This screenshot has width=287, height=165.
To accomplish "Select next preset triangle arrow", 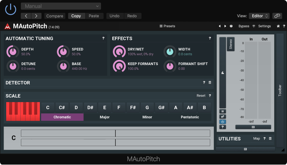I will tap(225, 26).
